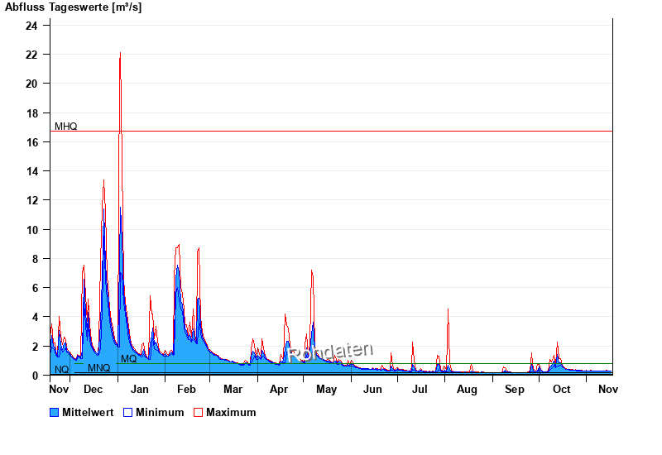662x455 pixels.
Task: Click the Feb month label on the x-axis
Action: coord(186,389)
